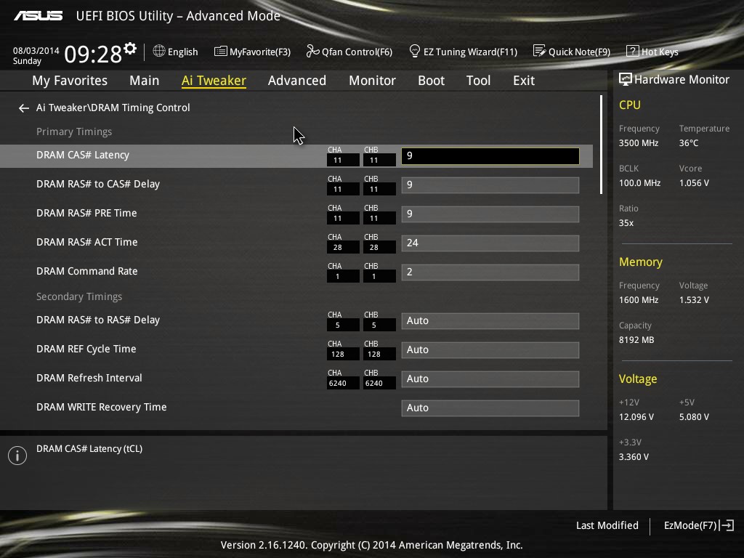
Task: Edit the DRAM RAS# ACT Time field
Action: coord(490,243)
